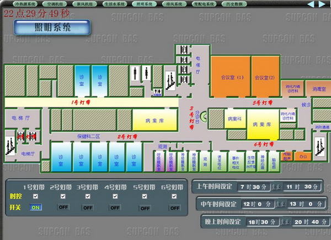Viewport: 331px width, 240px height.
Task: Toggle 时控 checkbox for 3号灯带
Action: coord(88,197)
